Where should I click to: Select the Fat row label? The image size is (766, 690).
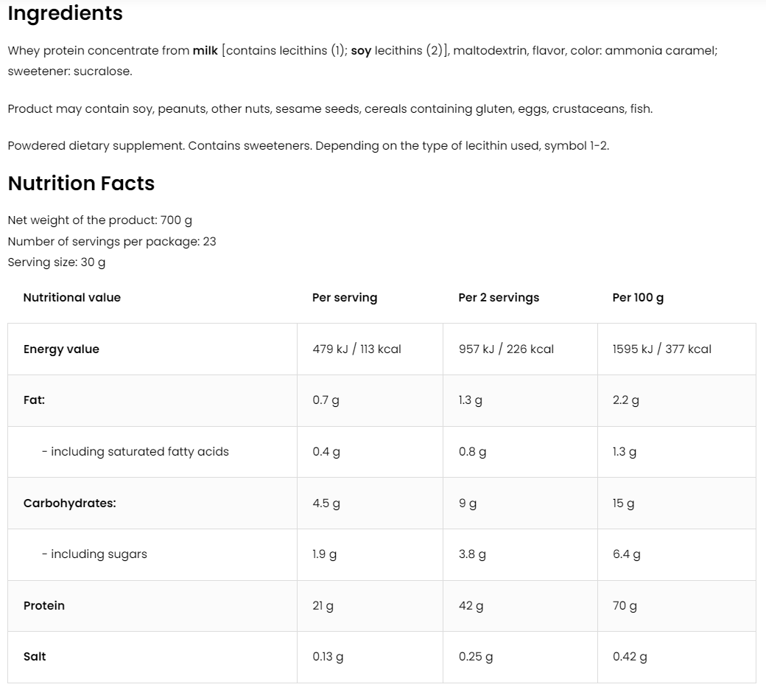[x=34, y=400]
